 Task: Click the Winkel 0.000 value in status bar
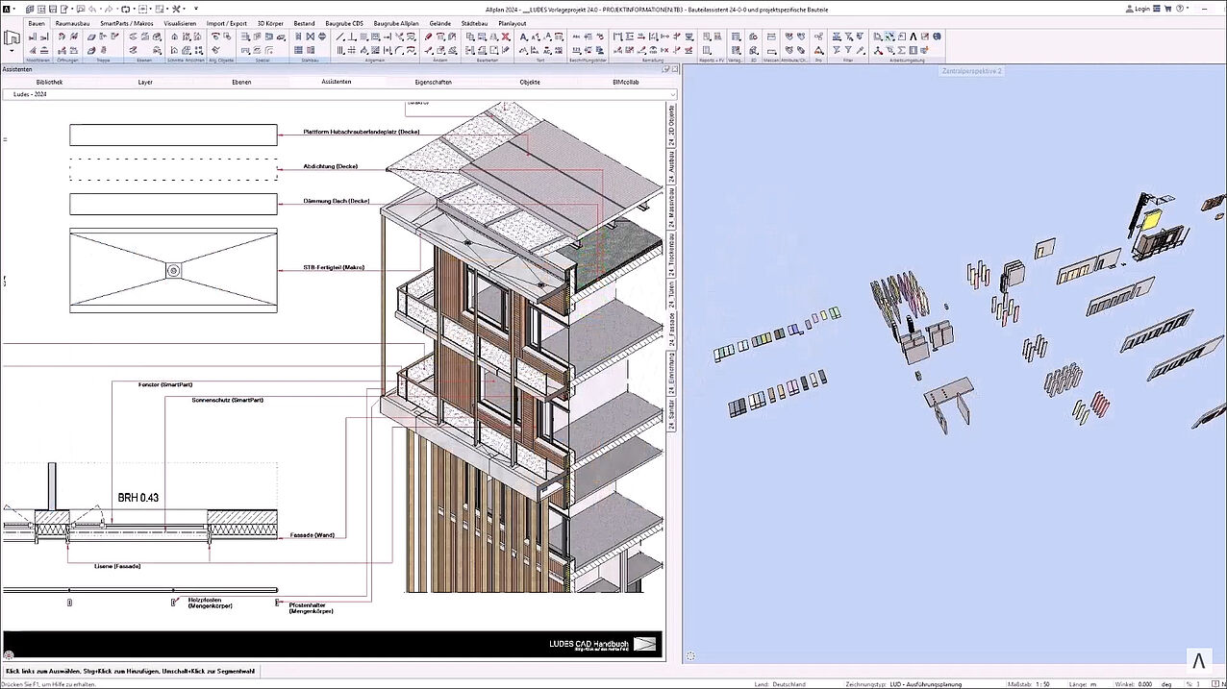1145,683
